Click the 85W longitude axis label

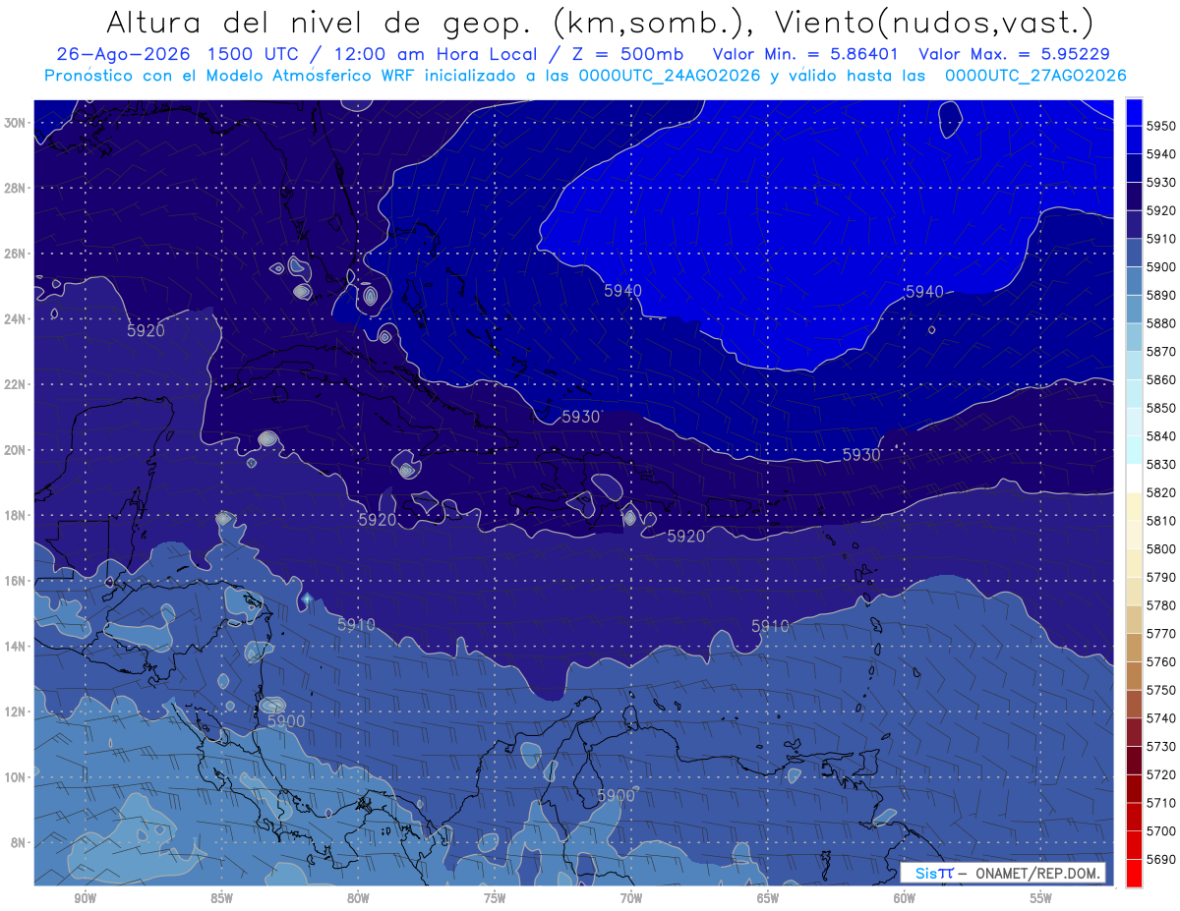coord(221,898)
